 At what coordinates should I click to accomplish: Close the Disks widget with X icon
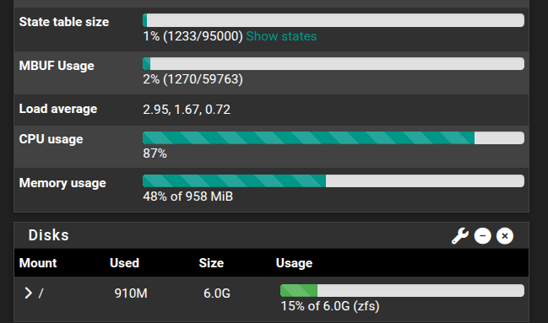pyautogui.click(x=505, y=236)
